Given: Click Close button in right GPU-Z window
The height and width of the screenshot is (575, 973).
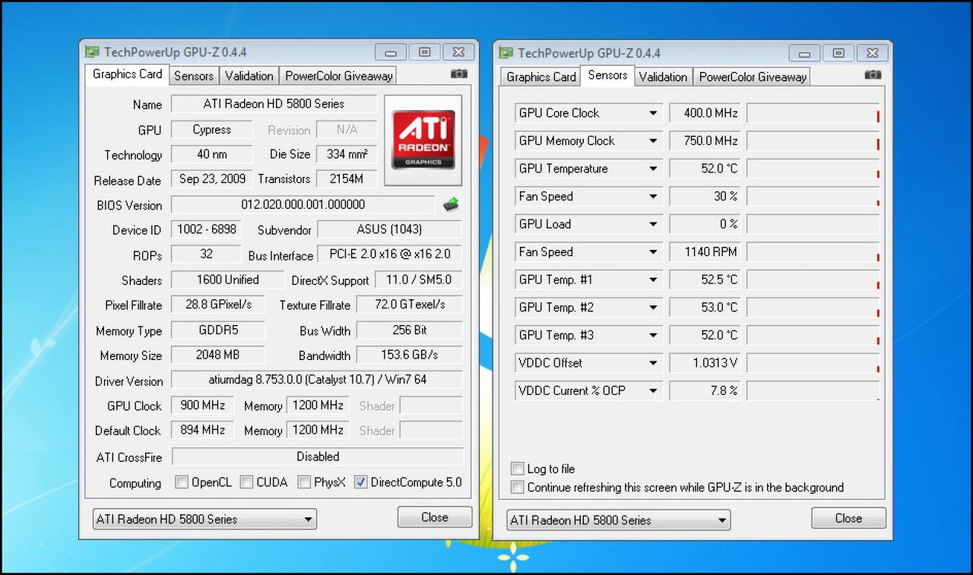Looking at the screenshot, I should pyautogui.click(x=848, y=518).
